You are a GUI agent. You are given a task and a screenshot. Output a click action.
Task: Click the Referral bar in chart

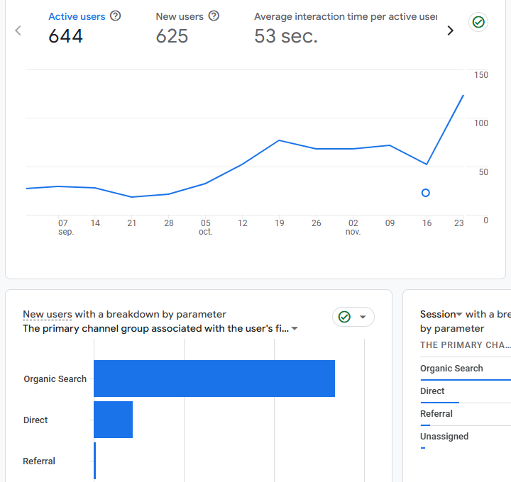point(95,461)
